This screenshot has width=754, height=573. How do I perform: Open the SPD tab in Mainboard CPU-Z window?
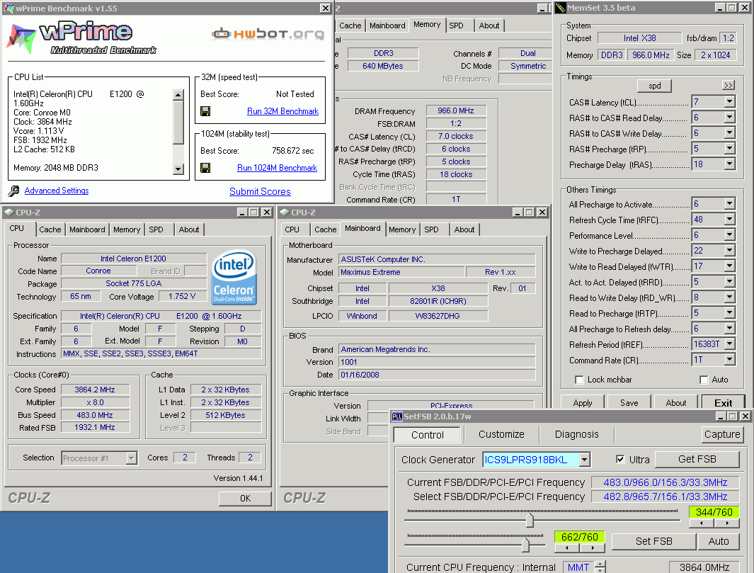431,229
